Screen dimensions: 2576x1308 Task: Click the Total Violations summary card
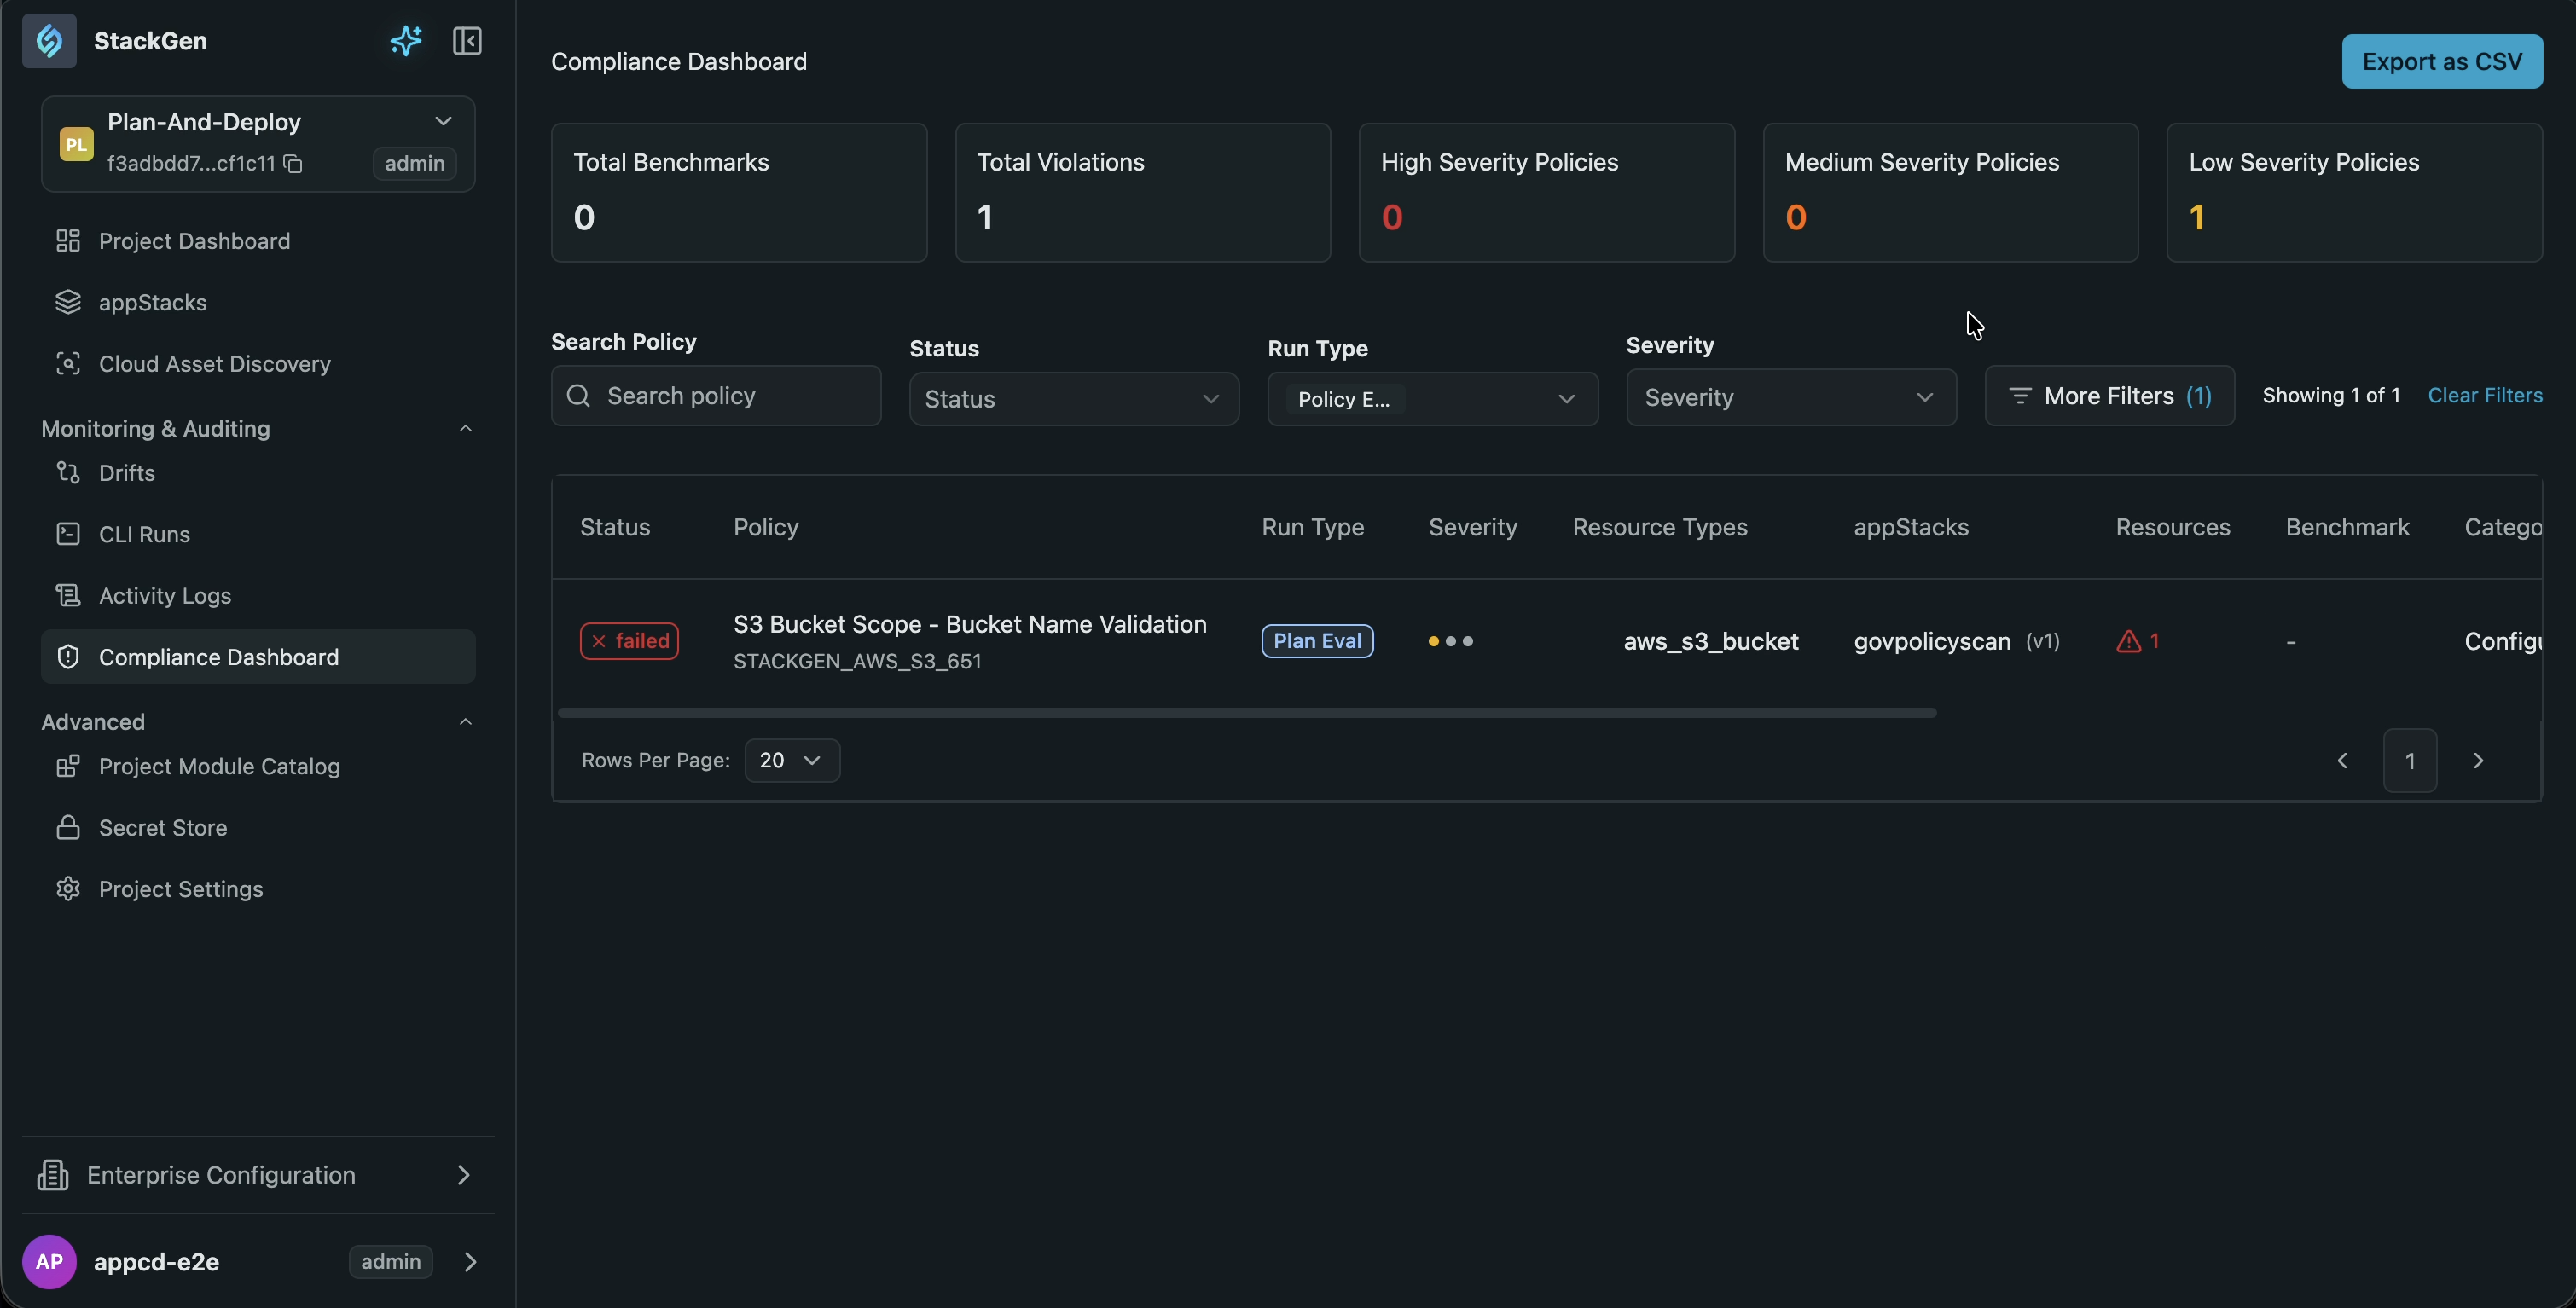pos(1143,193)
